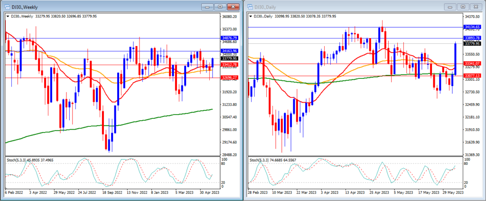Click the 31233.80 price axis value in Weekly chart
The image size is (486, 201).
tap(230, 104)
